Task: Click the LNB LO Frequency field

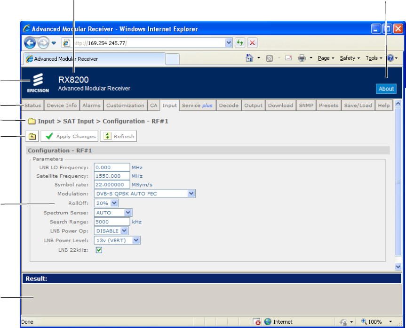Action: pyautogui.click(x=112, y=167)
